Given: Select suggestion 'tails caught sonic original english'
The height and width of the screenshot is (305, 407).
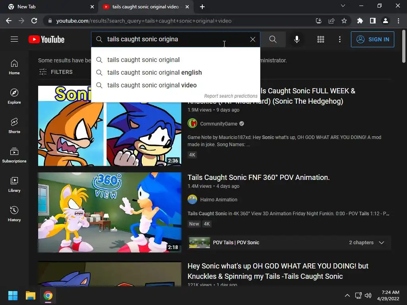Looking at the screenshot, I should point(175,73).
